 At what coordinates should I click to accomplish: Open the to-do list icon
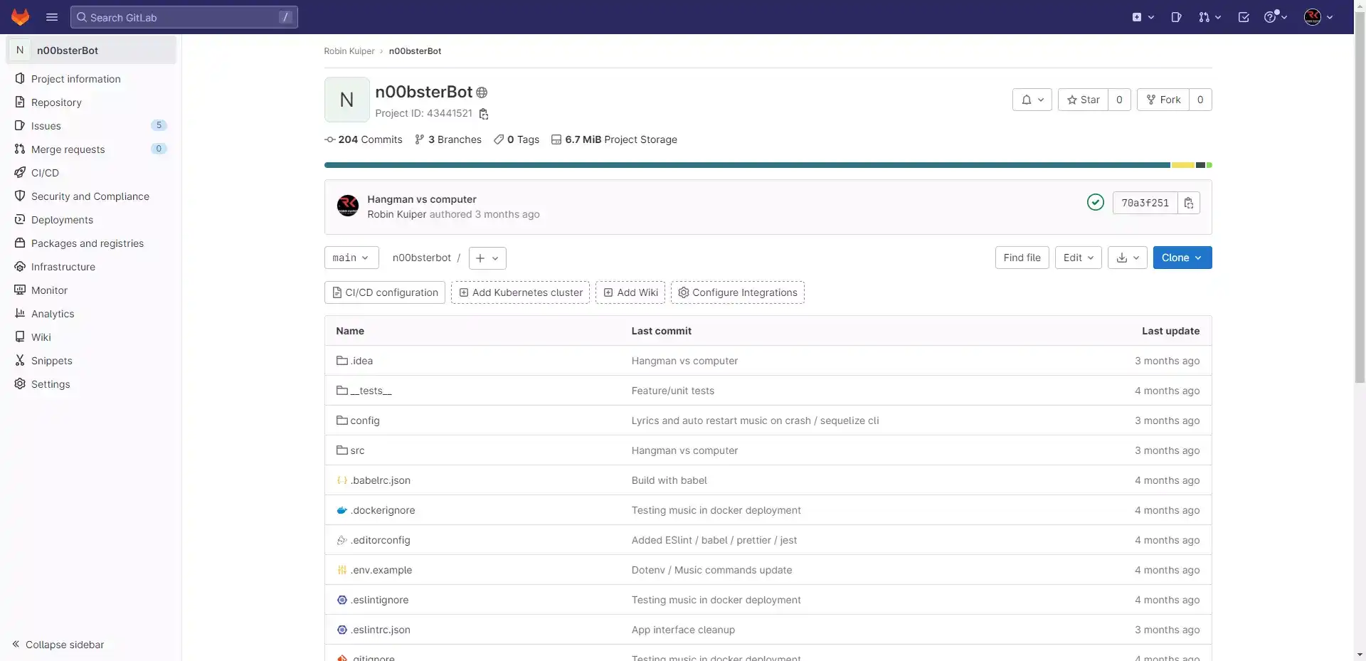tap(1244, 17)
